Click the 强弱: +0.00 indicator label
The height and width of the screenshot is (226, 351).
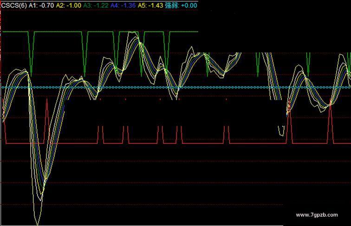(181, 6)
